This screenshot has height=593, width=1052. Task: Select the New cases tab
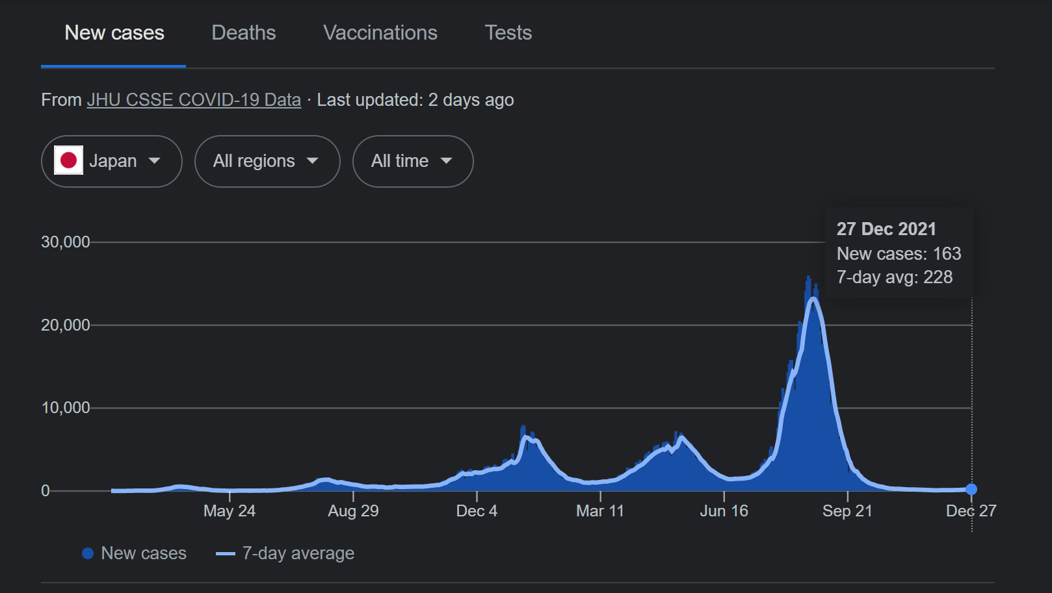114,32
